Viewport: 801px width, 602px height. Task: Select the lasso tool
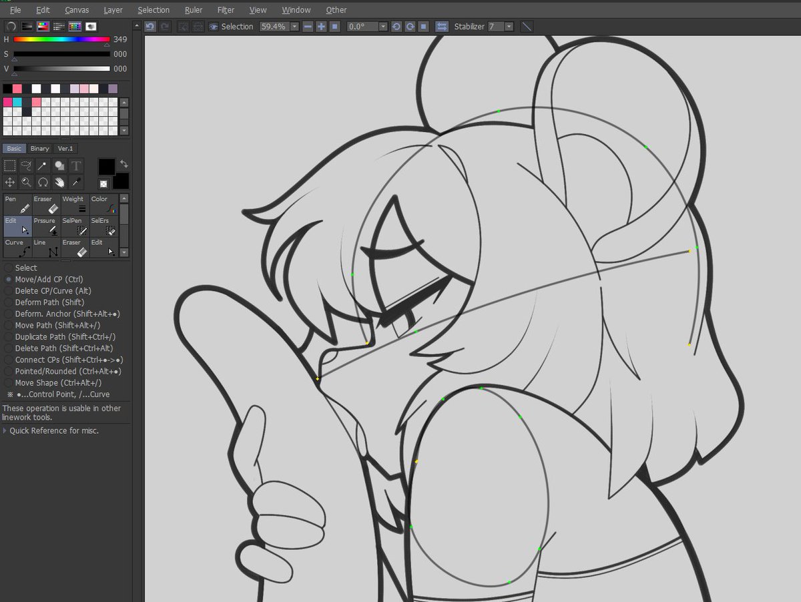(x=27, y=166)
